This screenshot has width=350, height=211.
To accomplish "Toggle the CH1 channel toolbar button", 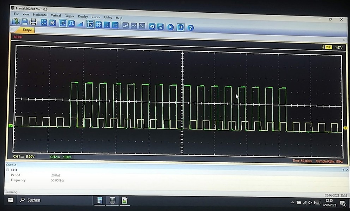I will pyautogui.click(x=63, y=23).
